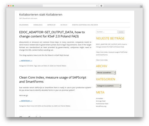
Task: Click the red close window dot
Action: [x=9, y=6]
